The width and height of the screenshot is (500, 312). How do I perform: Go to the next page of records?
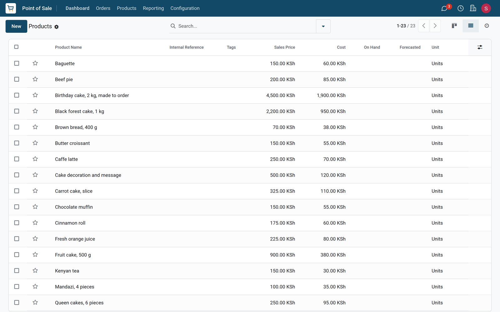point(435,26)
